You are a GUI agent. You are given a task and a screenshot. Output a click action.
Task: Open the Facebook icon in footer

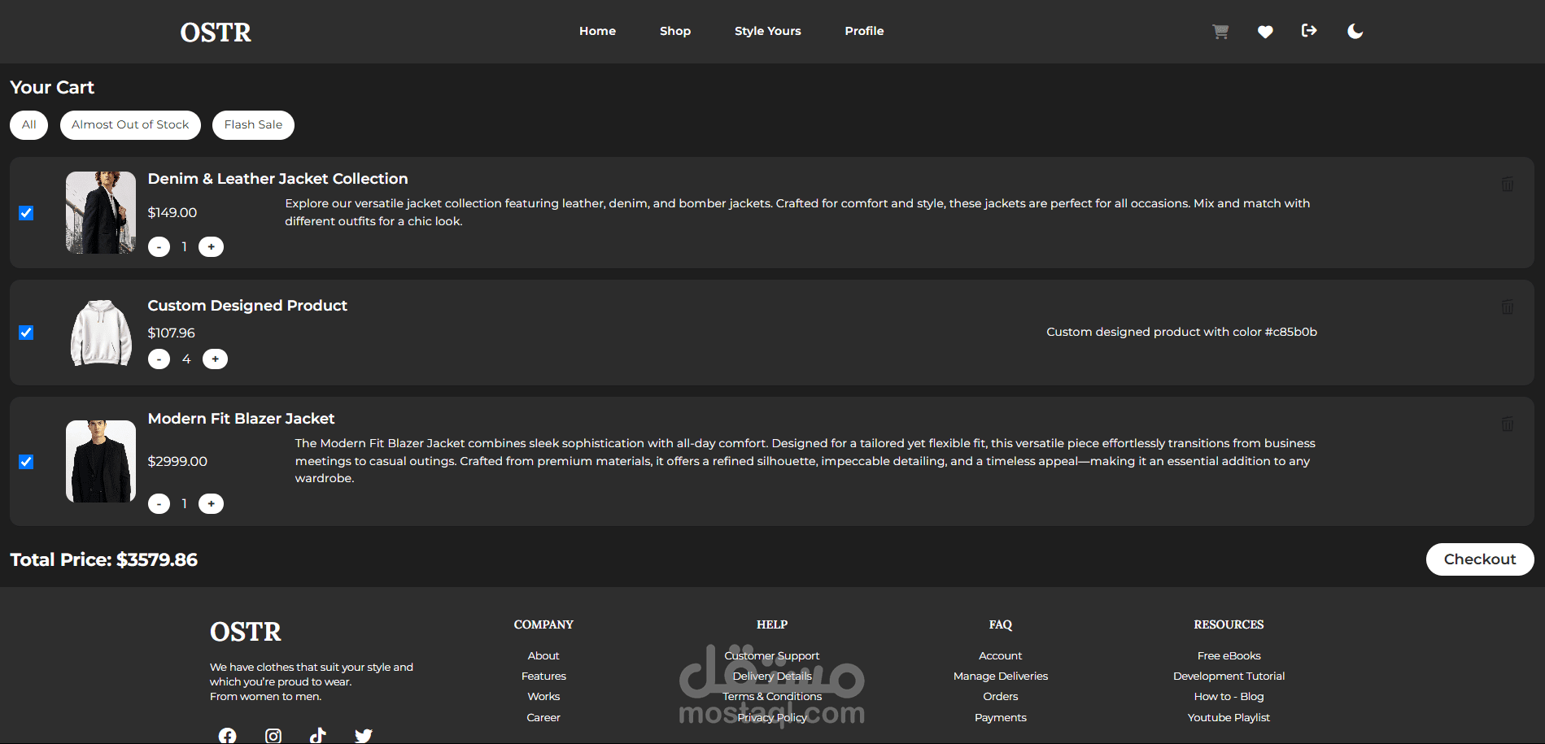pos(228,736)
